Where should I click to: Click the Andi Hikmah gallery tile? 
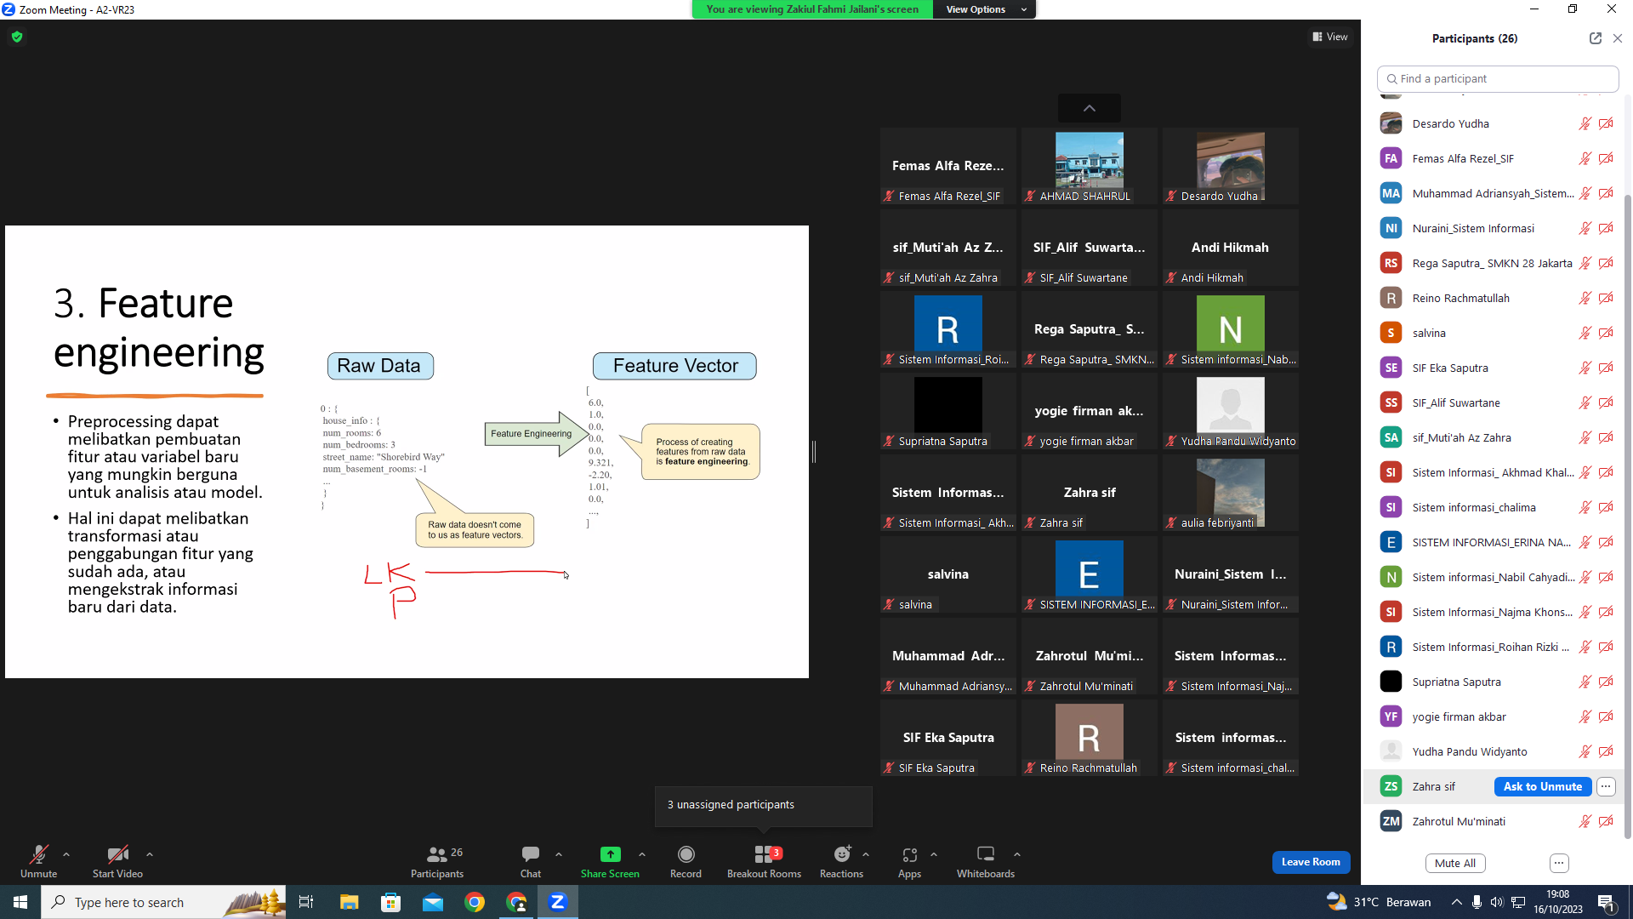pos(1231,248)
